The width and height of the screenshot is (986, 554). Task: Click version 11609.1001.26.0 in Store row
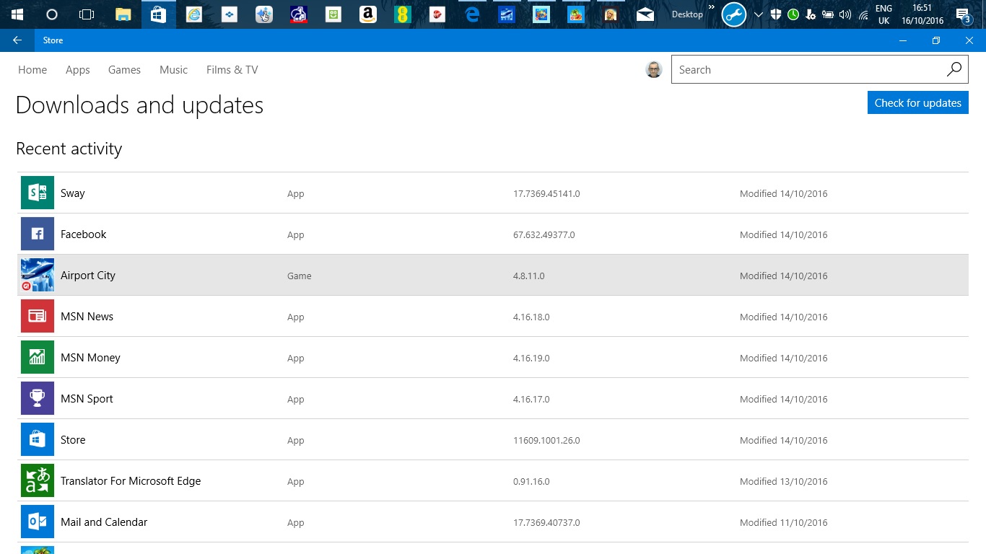(546, 441)
